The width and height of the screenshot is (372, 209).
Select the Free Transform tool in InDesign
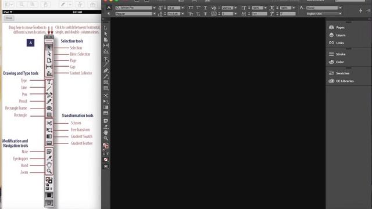(106, 102)
